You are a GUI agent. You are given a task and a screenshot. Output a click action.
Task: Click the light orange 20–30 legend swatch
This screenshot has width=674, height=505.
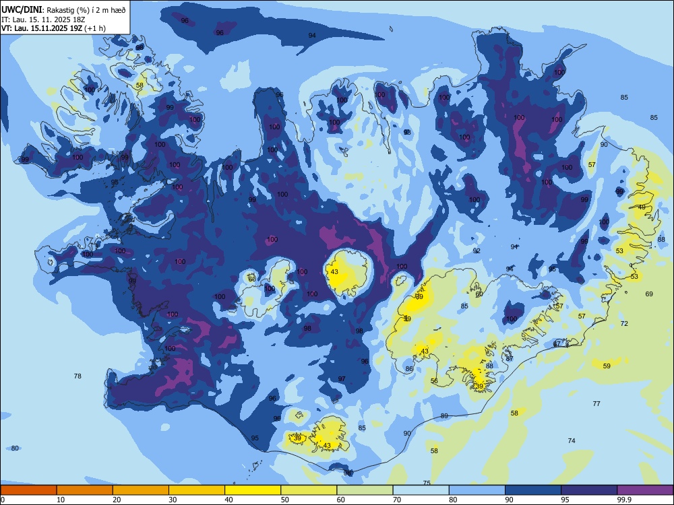[x=141, y=490]
